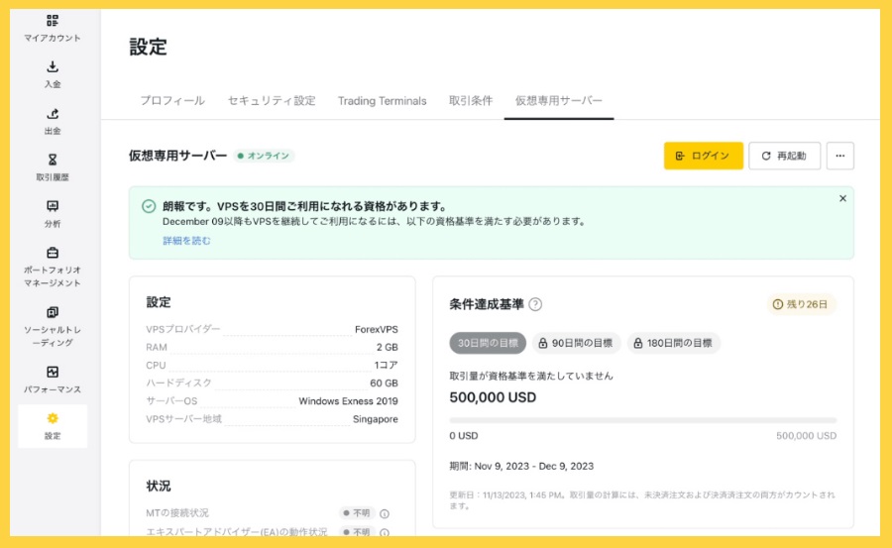Screen dimensions: 892x548
Task: Click the yellow ログイン button
Action: pyautogui.click(x=703, y=156)
